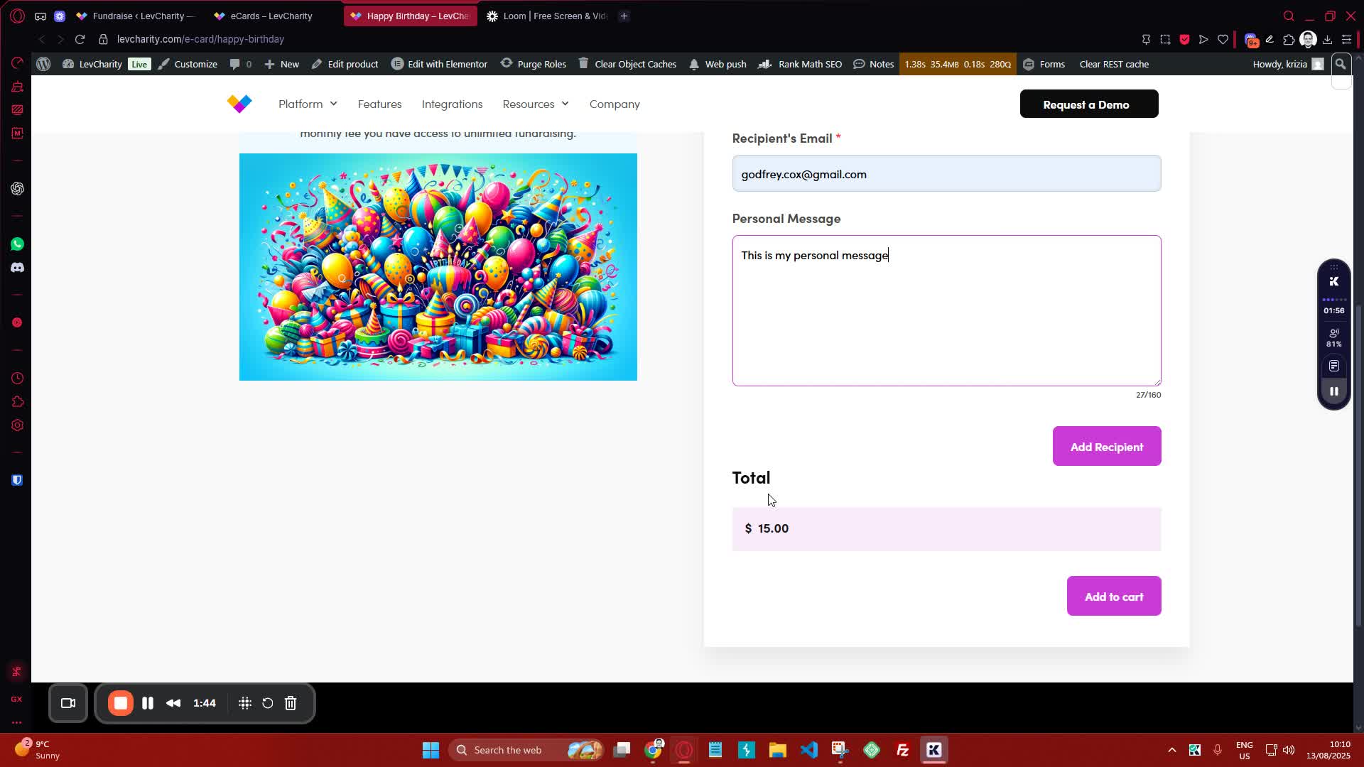Delete the Loom recording with the trash icon

(291, 703)
